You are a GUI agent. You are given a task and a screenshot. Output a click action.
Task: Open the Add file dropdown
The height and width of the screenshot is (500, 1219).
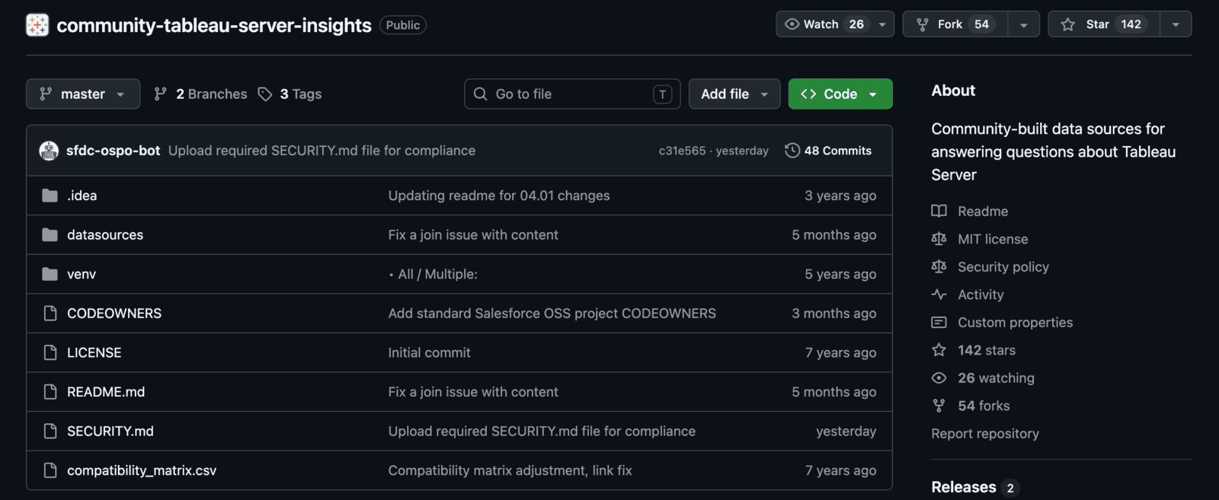[734, 94]
